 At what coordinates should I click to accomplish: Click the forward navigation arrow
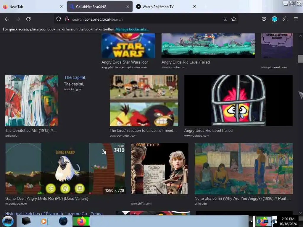(17, 19)
